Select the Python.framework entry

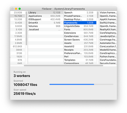tap(108, 57)
